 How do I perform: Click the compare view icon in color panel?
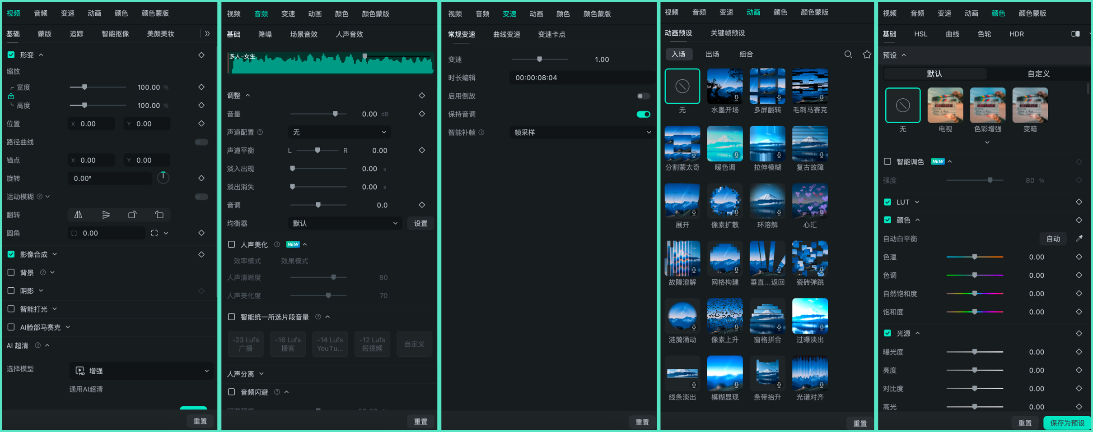pos(1075,34)
